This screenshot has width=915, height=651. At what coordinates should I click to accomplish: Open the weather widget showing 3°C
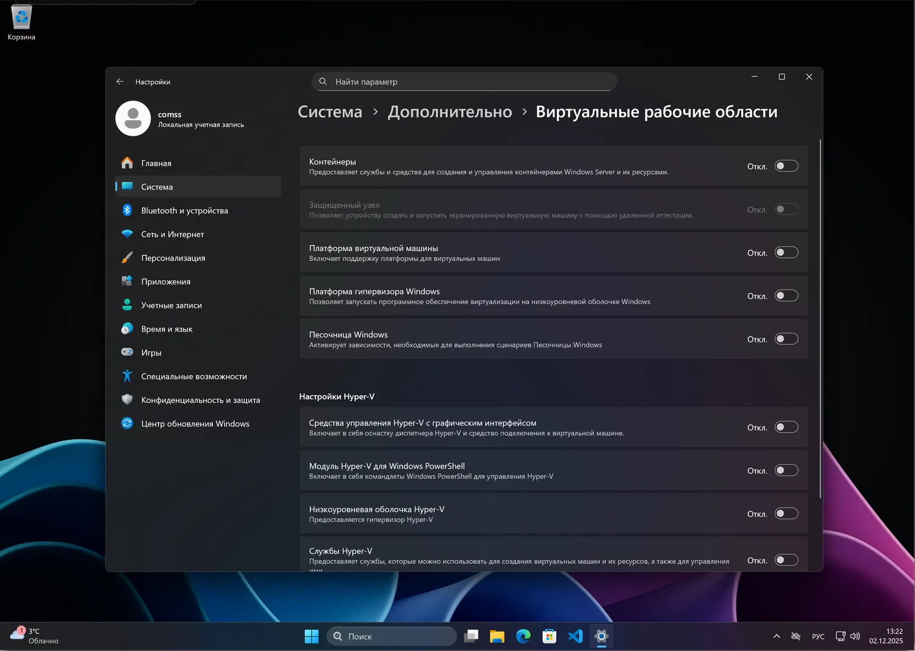pyautogui.click(x=35, y=636)
